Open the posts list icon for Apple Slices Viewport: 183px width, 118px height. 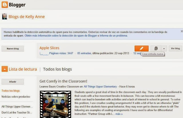156,48
